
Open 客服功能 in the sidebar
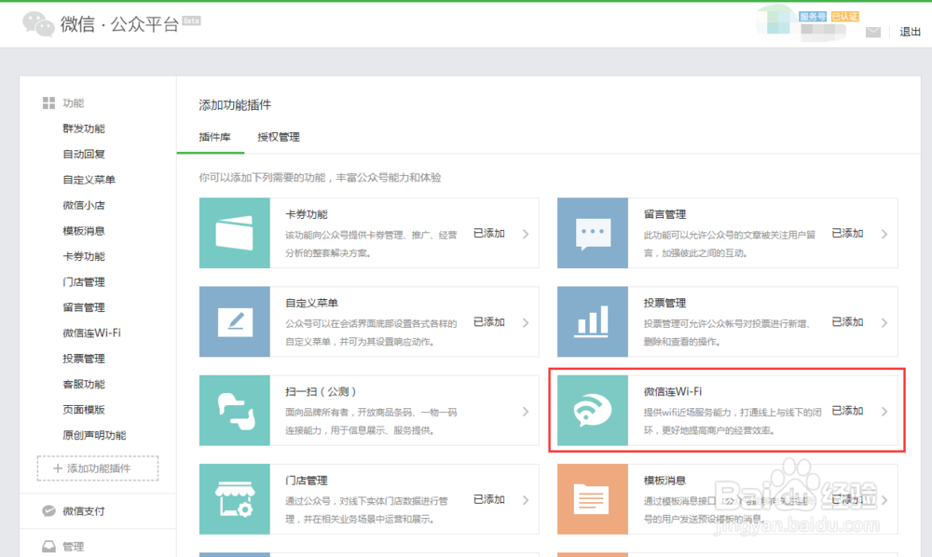pos(84,384)
